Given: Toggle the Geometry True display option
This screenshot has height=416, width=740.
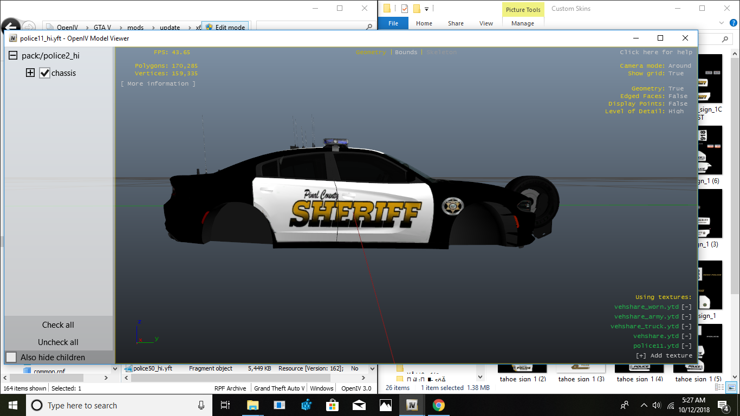Looking at the screenshot, I should click(x=676, y=89).
